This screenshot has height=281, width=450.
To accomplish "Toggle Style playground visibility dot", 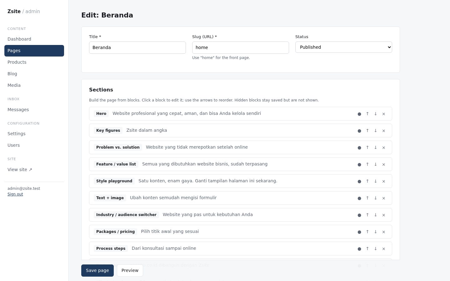I will point(359,181).
